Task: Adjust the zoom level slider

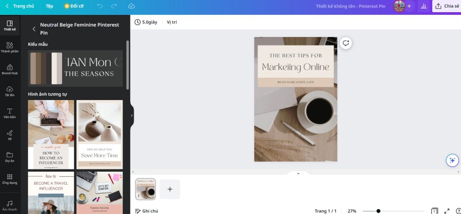Action: [x=378, y=211]
